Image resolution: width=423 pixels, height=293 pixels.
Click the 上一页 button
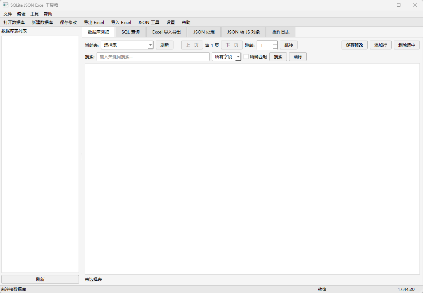pos(192,45)
